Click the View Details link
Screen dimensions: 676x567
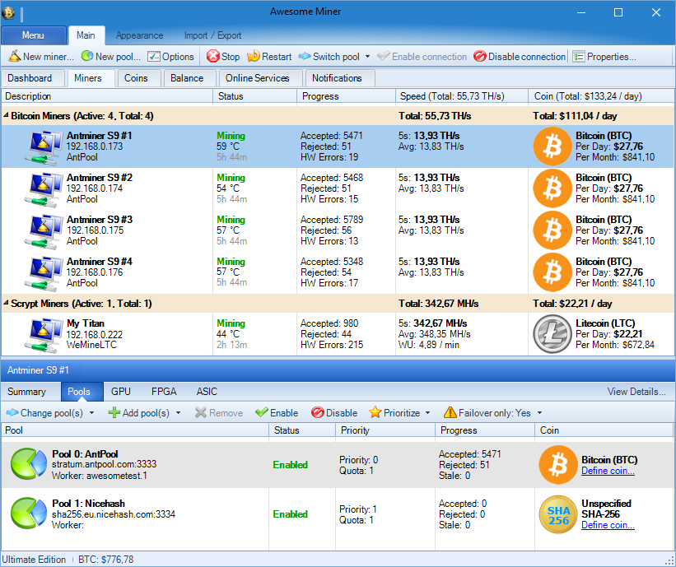point(636,391)
